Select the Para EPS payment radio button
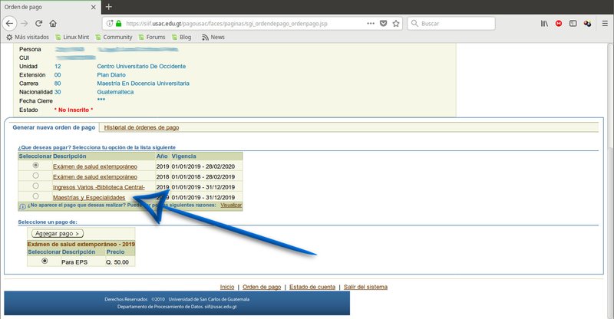Screen dimensions: 614x319 tap(45, 261)
